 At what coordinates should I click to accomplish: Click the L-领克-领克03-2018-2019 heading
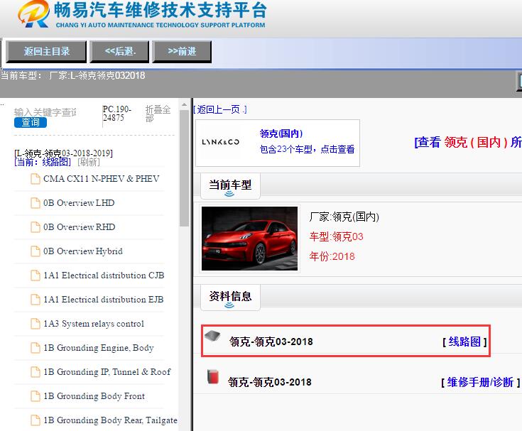[64, 153]
